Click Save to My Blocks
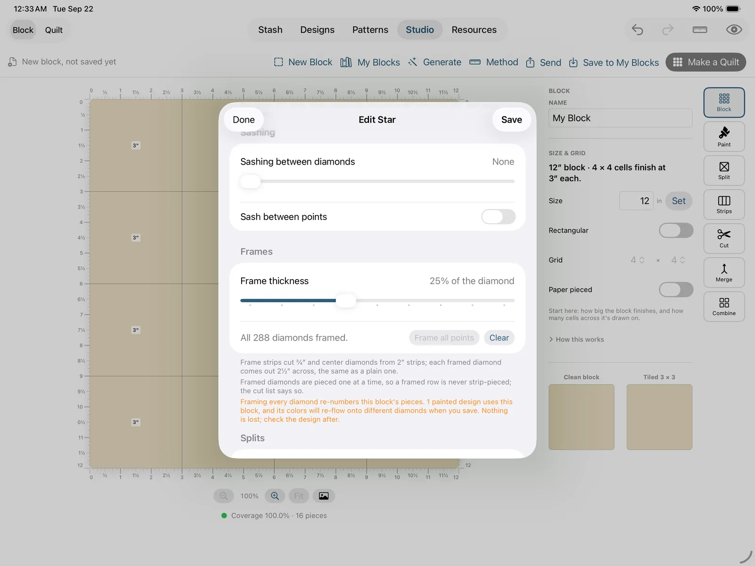 (x=613, y=62)
